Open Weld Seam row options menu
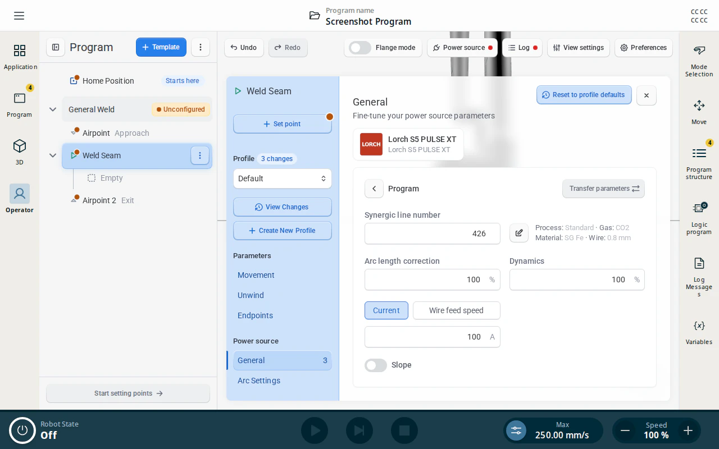 pos(200,155)
